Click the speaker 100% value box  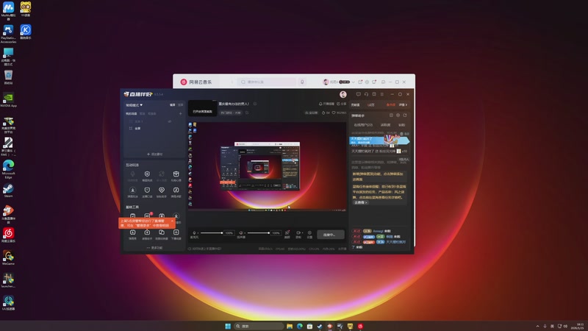(276, 233)
